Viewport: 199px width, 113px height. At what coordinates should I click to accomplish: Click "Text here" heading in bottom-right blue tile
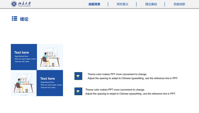point(48,79)
